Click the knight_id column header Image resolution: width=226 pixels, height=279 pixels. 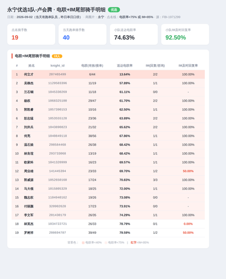pyautogui.click(x=57, y=65)
